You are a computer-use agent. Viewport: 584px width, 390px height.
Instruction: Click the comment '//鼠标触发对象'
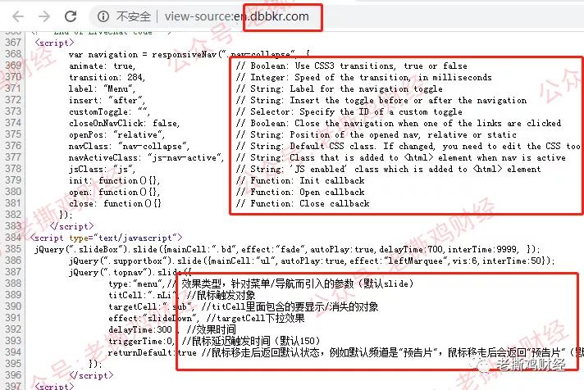pyautogui.click(x=221, y=296)
